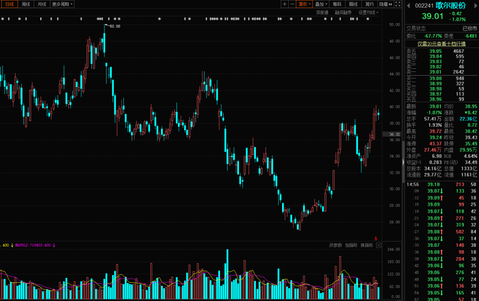Zoom in chart with plus icon

(285, 4)
